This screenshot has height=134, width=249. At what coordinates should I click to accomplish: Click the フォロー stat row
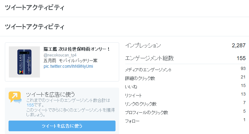tap(185, 121)
